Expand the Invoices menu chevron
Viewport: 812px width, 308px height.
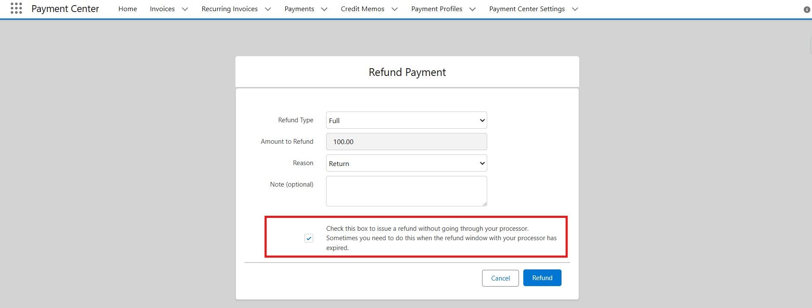coord(185,9)
